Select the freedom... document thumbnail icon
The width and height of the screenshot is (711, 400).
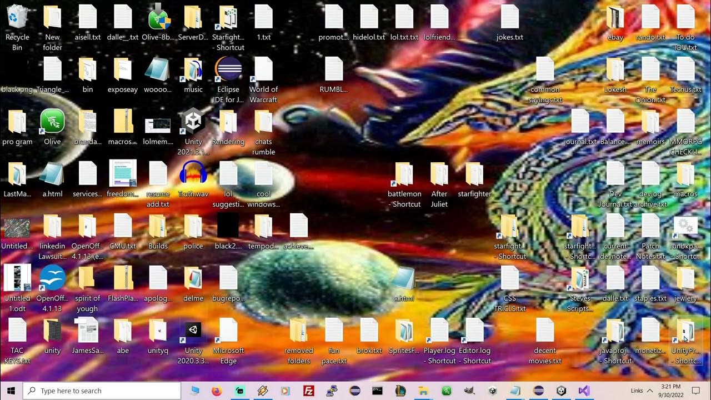[x=123, y=174]
